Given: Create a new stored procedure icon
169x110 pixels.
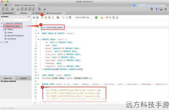Looking at the screenshot, I should (x=30, y=9).
